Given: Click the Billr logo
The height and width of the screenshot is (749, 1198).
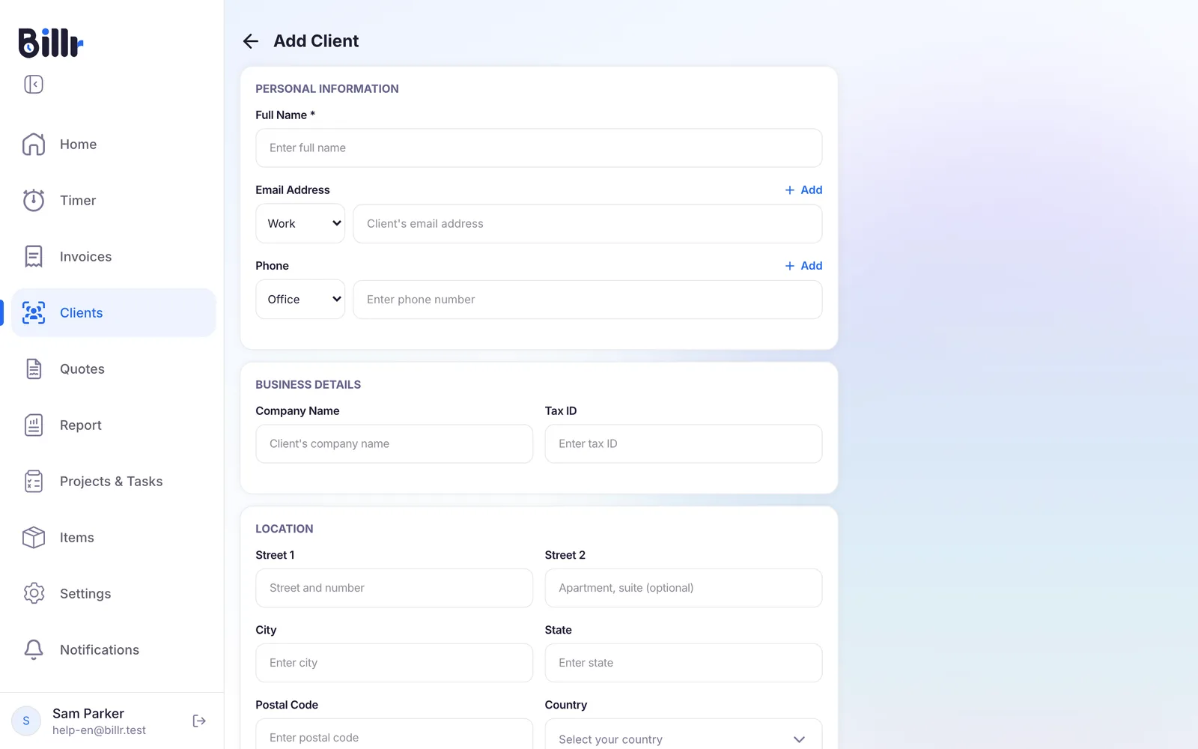Looking at the screenshot, I should 50,43.
